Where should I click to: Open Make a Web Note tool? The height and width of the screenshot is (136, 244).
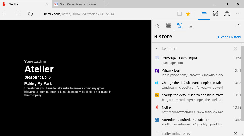pos(215,14)
